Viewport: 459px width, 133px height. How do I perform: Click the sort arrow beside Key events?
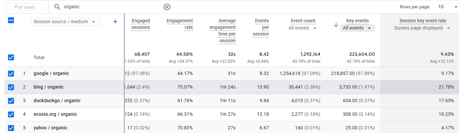click(336, 25)
